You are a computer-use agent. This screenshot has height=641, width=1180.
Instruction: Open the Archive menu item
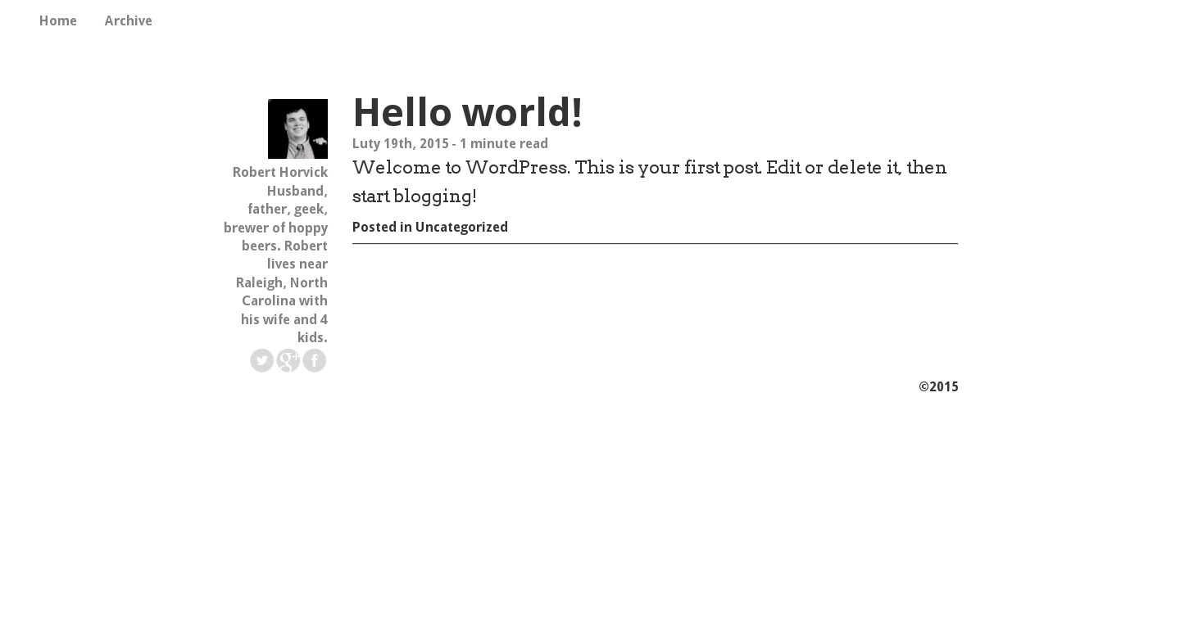[x=129, y=20]
